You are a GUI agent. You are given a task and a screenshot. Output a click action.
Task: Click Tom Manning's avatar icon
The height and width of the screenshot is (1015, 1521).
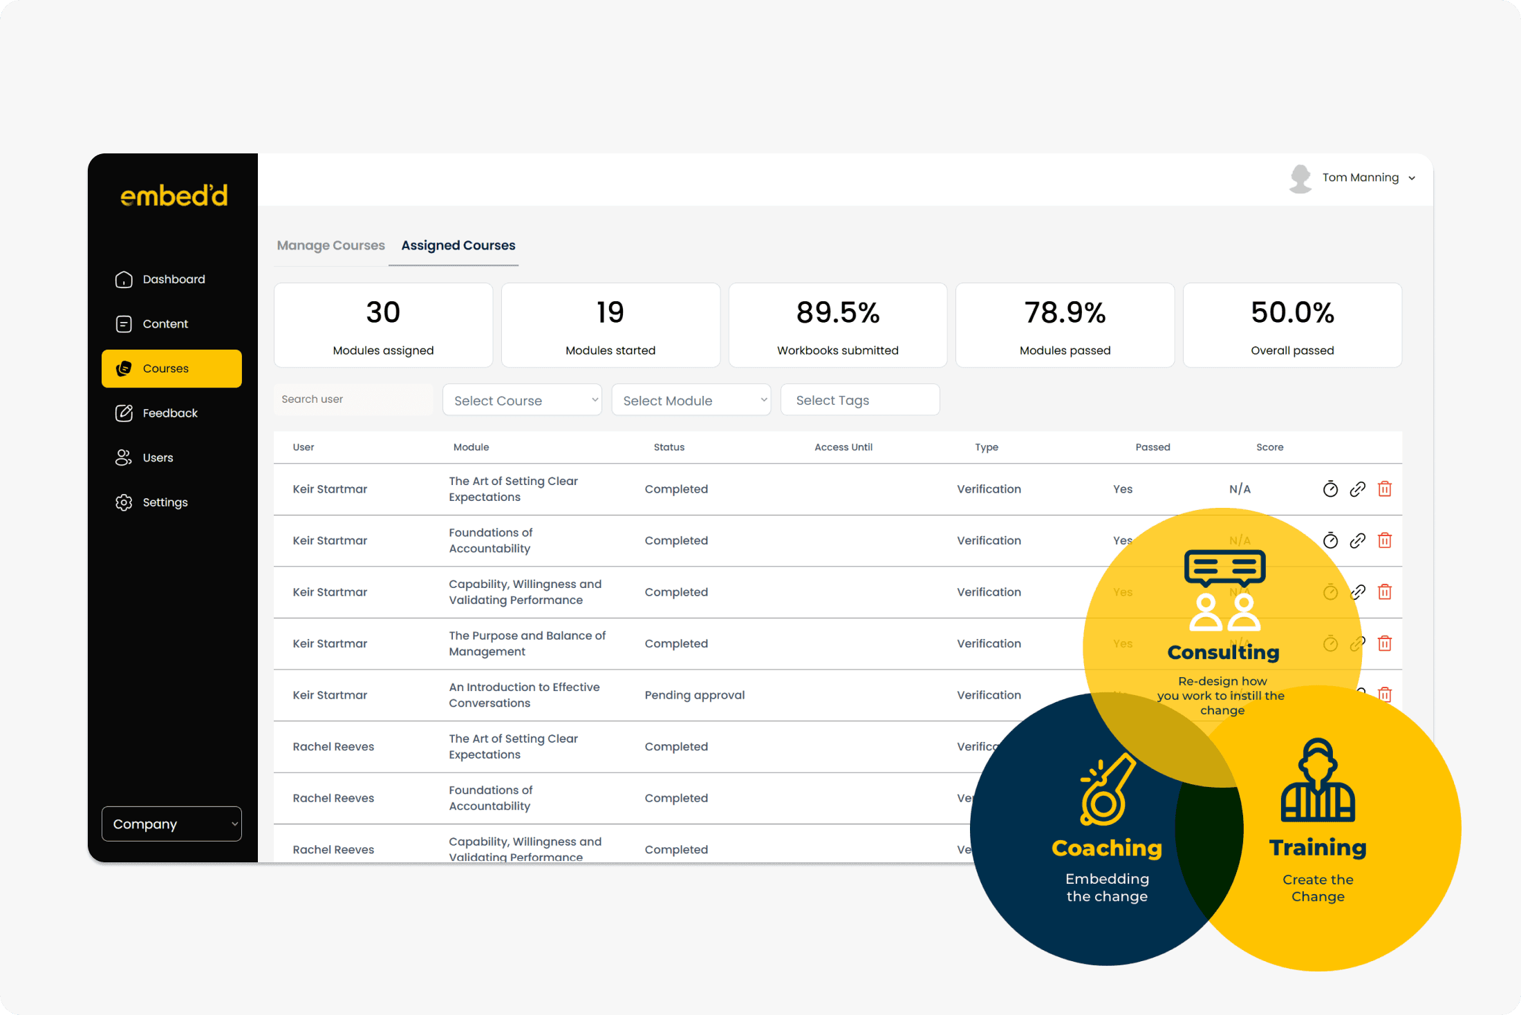click(x=1300, y=178)
